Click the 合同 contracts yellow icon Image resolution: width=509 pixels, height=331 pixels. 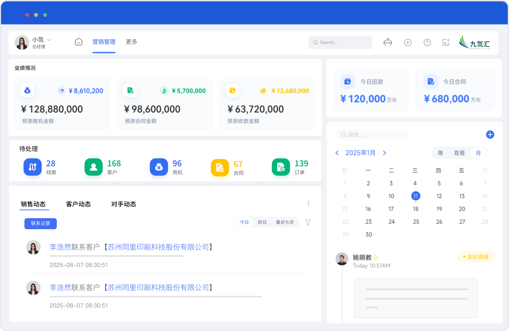[x=220, y=167]
